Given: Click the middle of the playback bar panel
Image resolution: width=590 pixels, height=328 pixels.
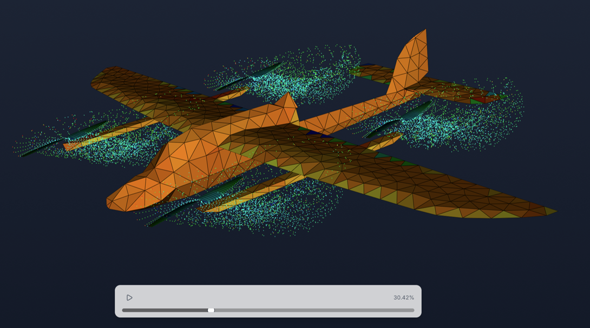Looking at the screenshot, I should click(268, 300).
